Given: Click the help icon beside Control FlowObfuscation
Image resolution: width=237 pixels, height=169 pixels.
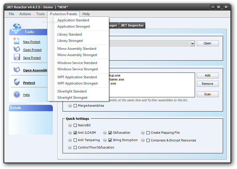Looking at the screenshot, I should pyautogui.click(x=70, y=147).
